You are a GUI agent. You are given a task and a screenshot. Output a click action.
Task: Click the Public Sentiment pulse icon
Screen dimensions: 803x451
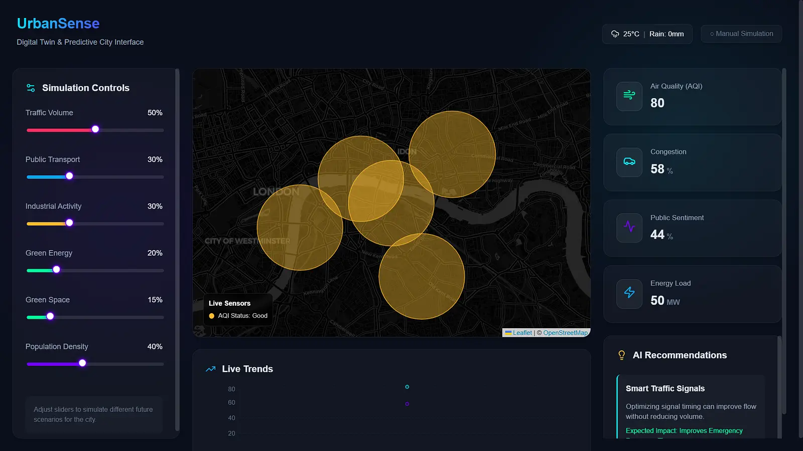click(x=629, y=227)
